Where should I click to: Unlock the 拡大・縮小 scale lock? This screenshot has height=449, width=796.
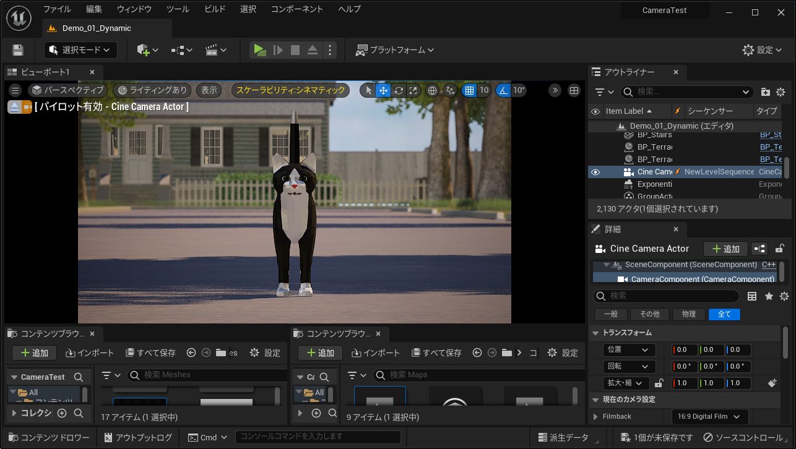659,383
